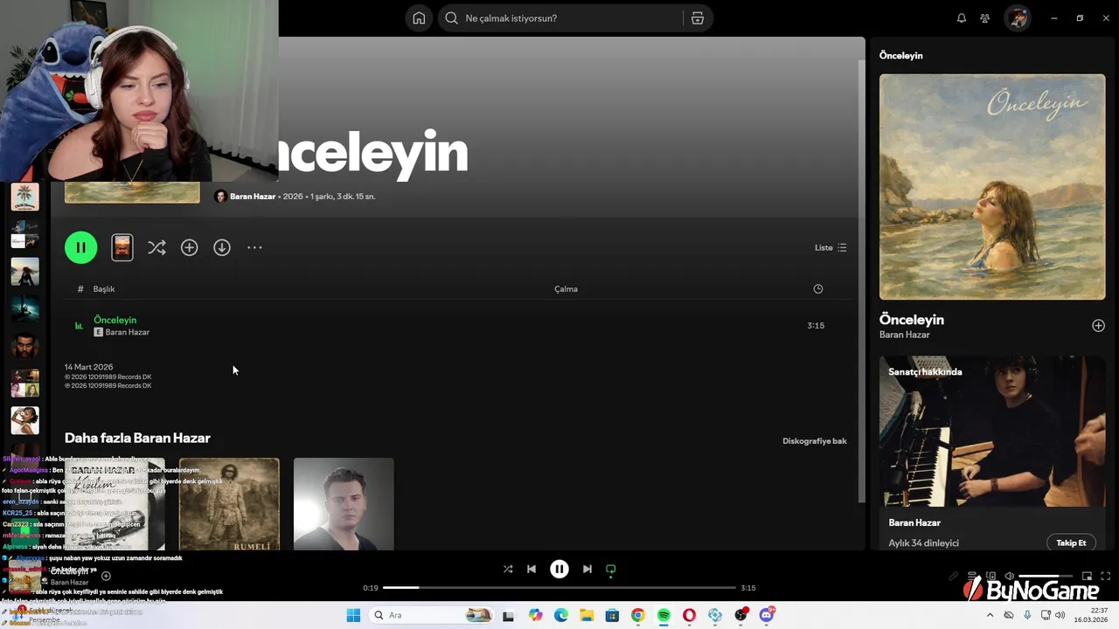Image resolution: width=1119 pixels, height=629 pixels.
Task: Switch to Chrome on the taskbar
Action: 638,615
